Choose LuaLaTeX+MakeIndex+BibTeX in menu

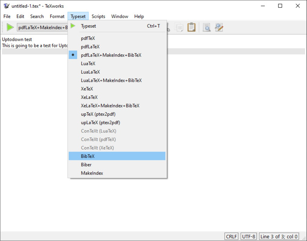pyautogui.click(x=117, y=80)
